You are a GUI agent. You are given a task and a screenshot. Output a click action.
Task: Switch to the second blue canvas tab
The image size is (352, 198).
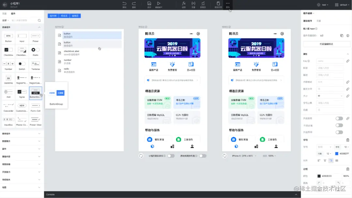point(64,16)
